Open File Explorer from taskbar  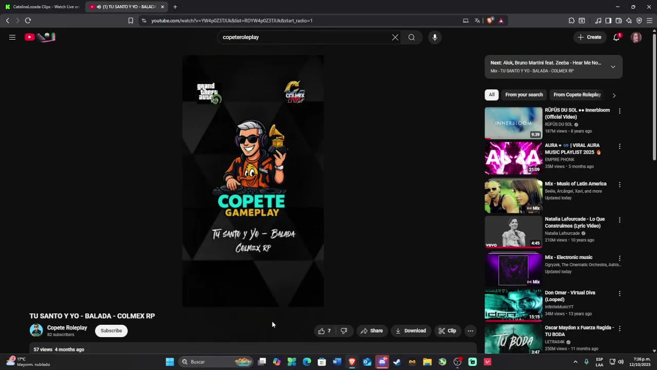coord(427,362)
